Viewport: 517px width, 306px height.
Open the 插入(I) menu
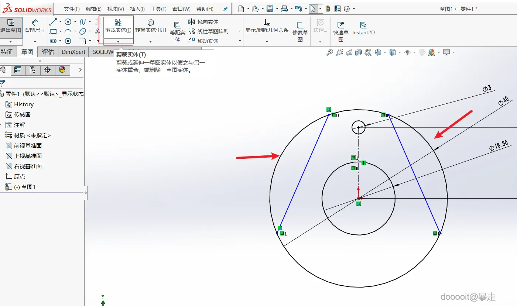tap(137, 9)
